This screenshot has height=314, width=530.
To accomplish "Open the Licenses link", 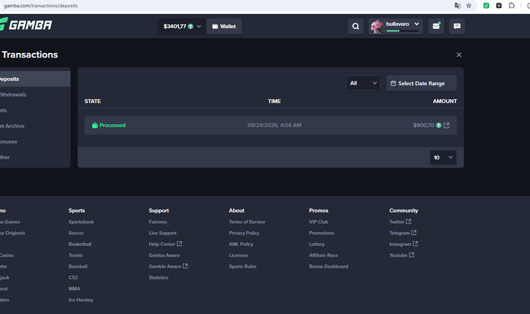I will pyautogui.click(x=238, y=255).
